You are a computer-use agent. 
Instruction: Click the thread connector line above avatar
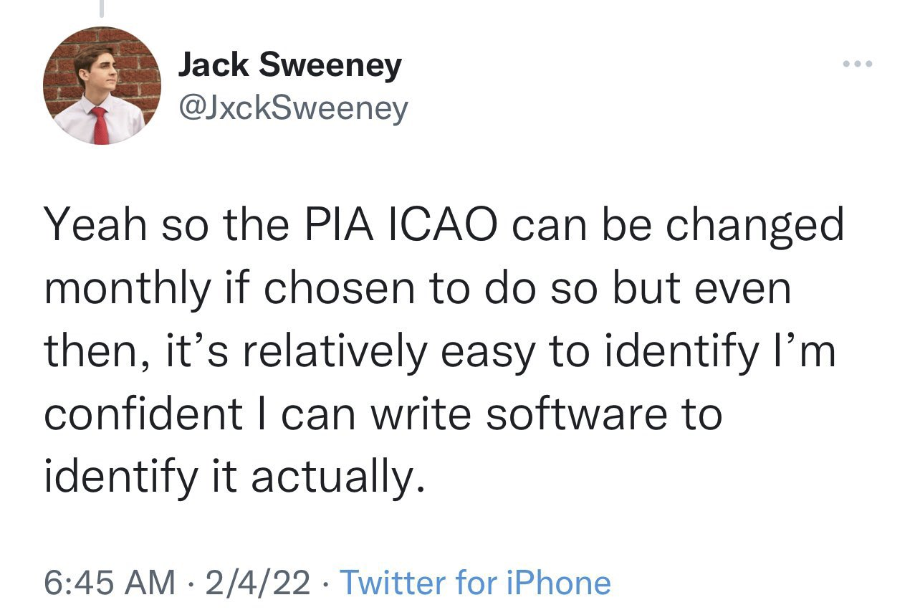(101, 7)
